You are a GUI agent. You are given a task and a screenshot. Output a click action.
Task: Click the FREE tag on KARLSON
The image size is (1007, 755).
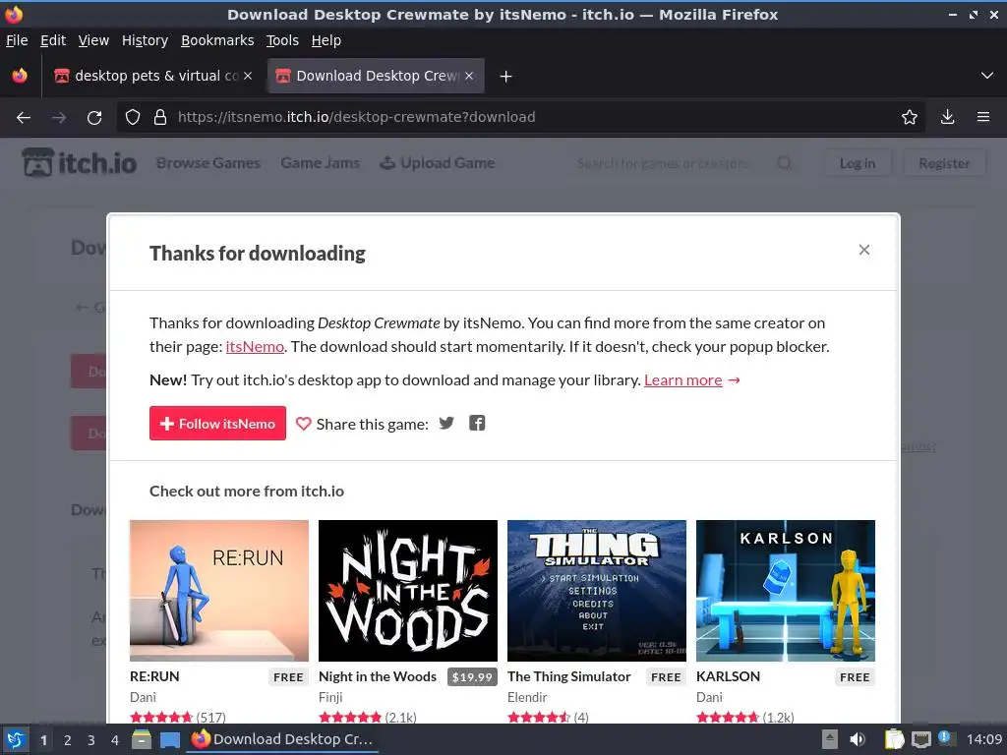855,677
